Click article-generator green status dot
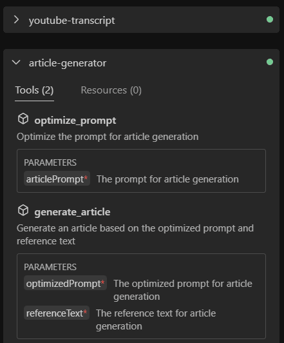Screen dimensions: 284x343 point(270,62)
